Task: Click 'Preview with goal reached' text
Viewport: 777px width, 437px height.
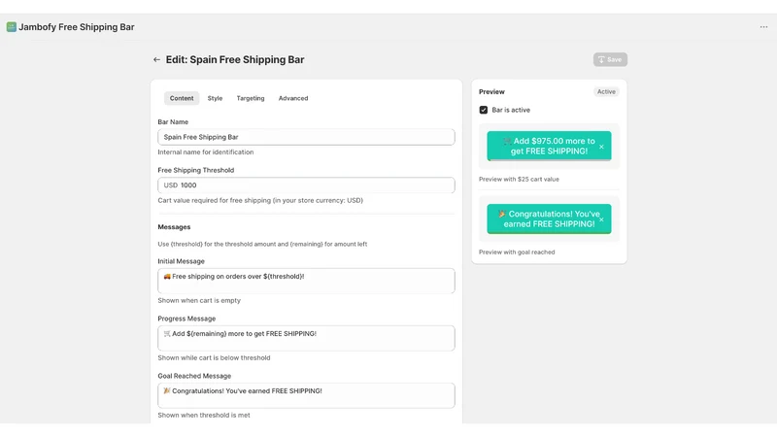Action: pos(517,252)
